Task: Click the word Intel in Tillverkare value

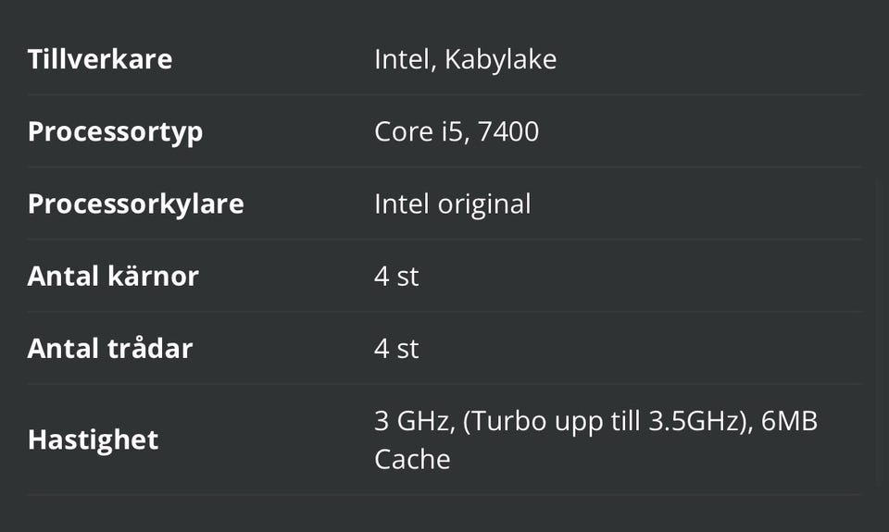Action: coord(402,60)
